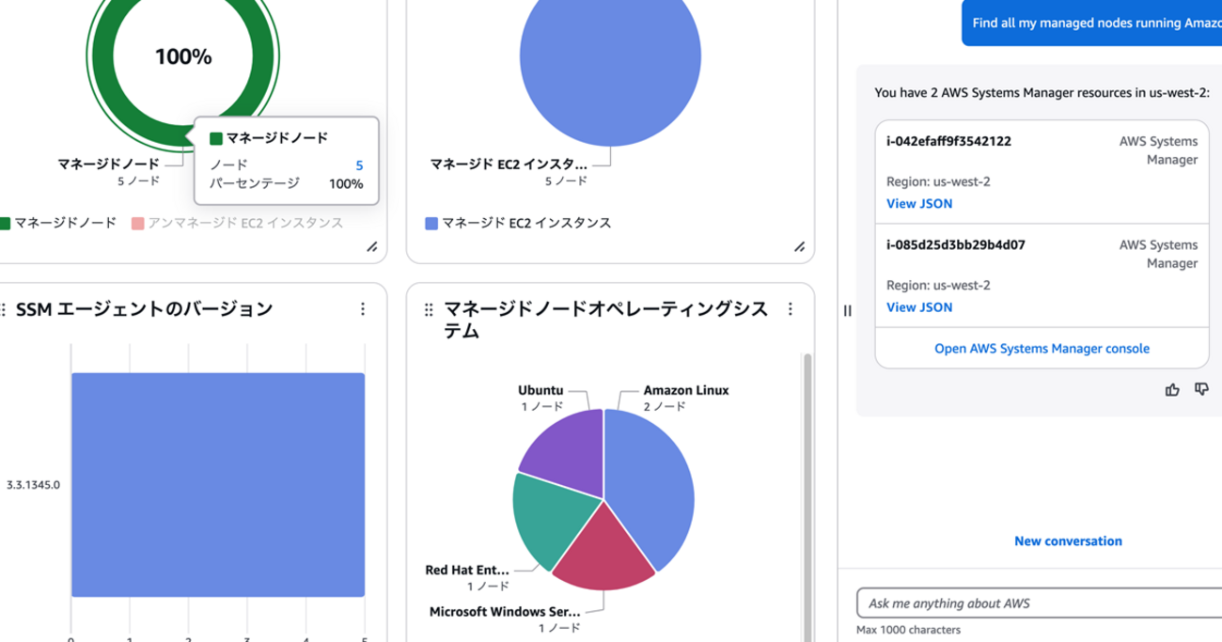Click the Amazon Linux chart label
1222x642 pixels.
point(685,390)
